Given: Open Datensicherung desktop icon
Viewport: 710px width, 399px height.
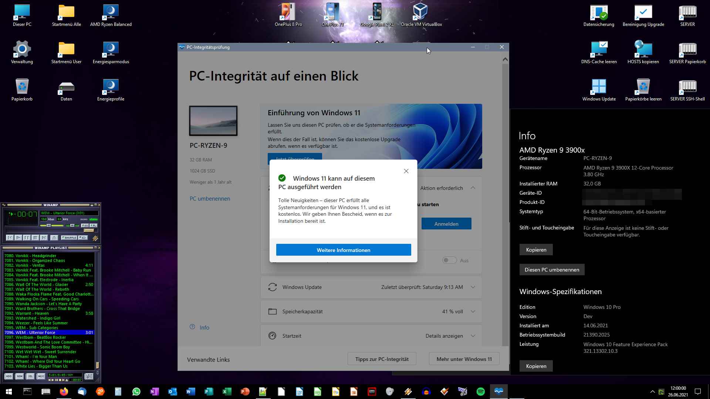Looking at the screenshot, I should [x=599, y=16].
